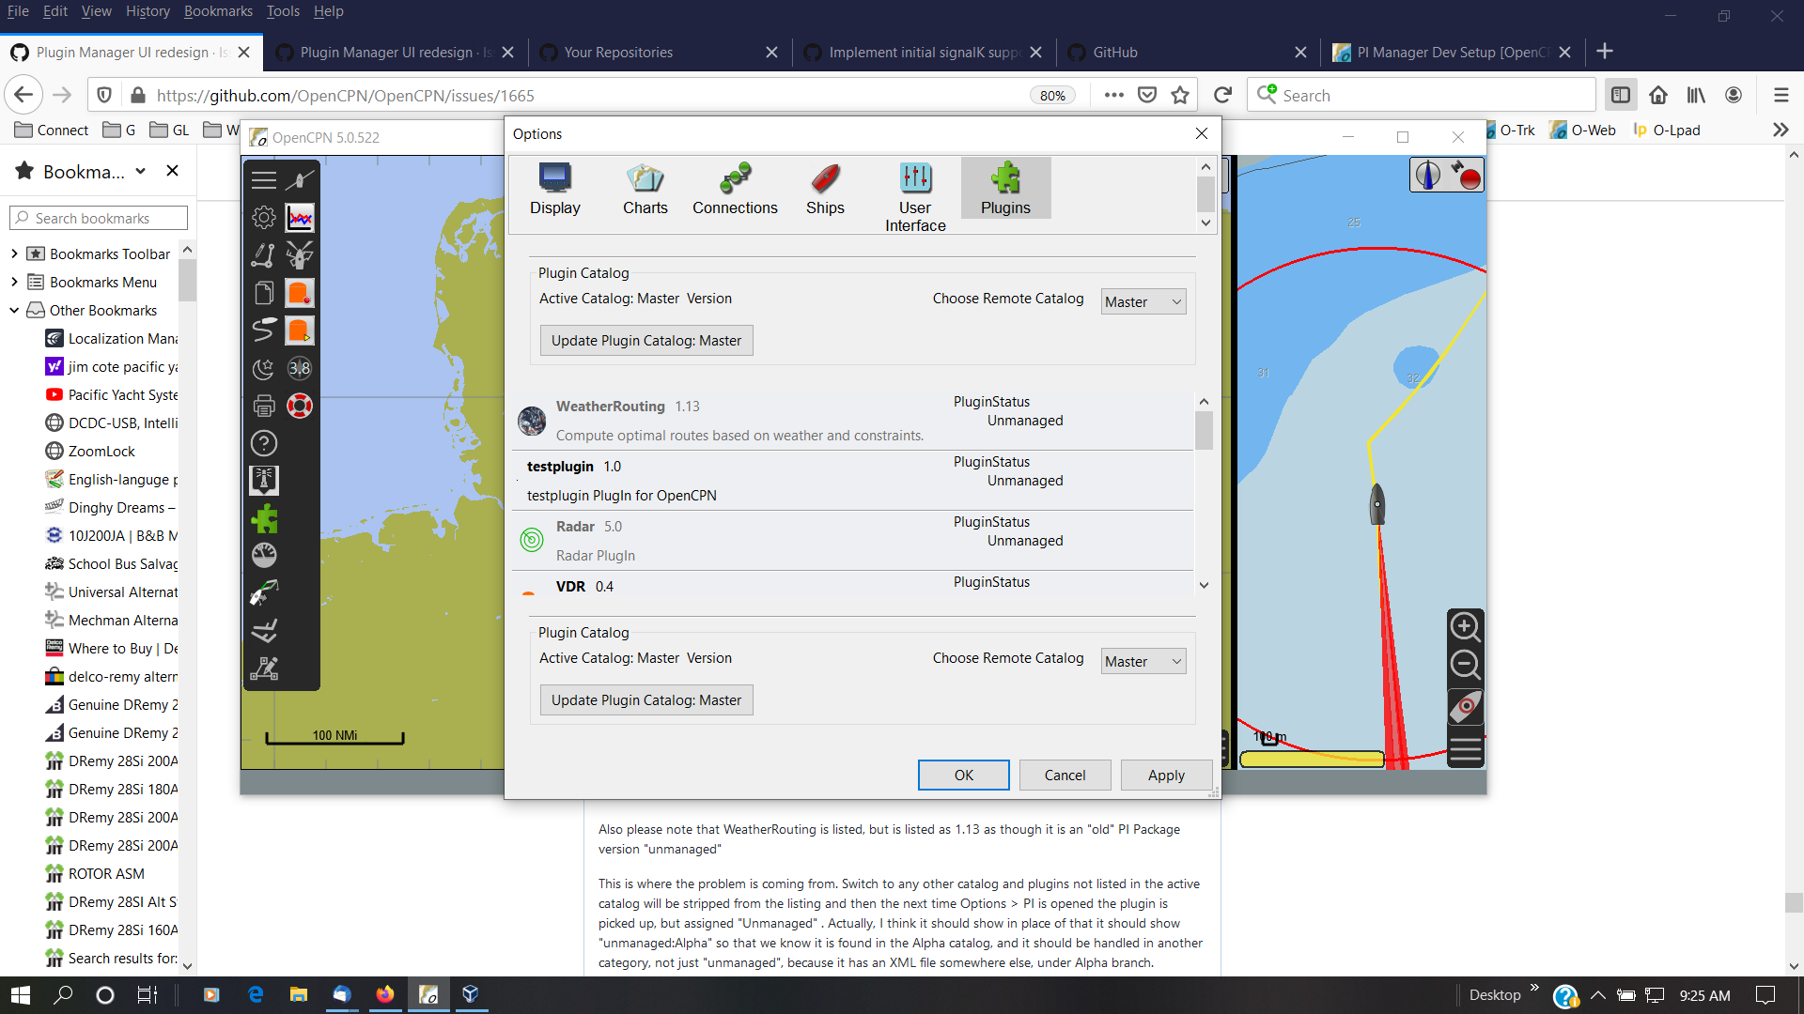
Task: Open the Firefox History menu
Action: pyautogui.click(x=148, y=11)
